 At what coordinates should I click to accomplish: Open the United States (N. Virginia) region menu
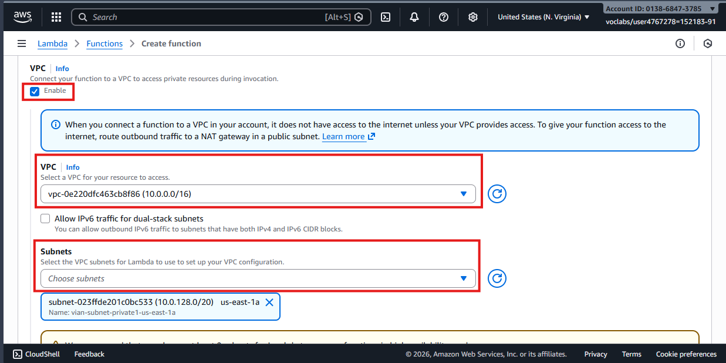click(543, 17)
